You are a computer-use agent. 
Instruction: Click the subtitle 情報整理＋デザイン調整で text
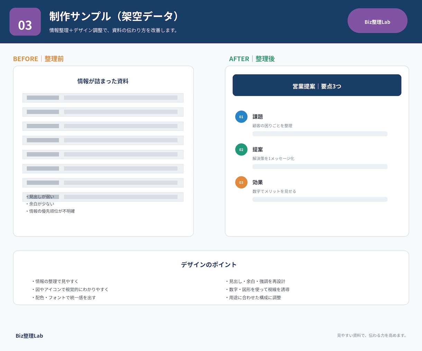point(113,30)
